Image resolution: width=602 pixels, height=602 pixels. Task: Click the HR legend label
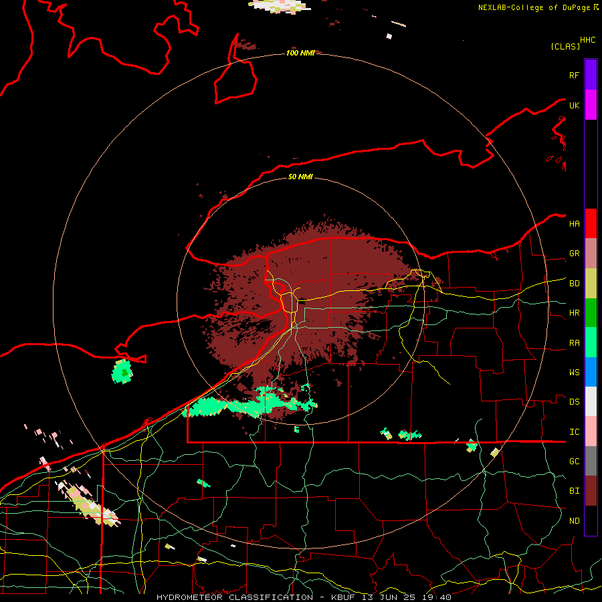(574, 313)
